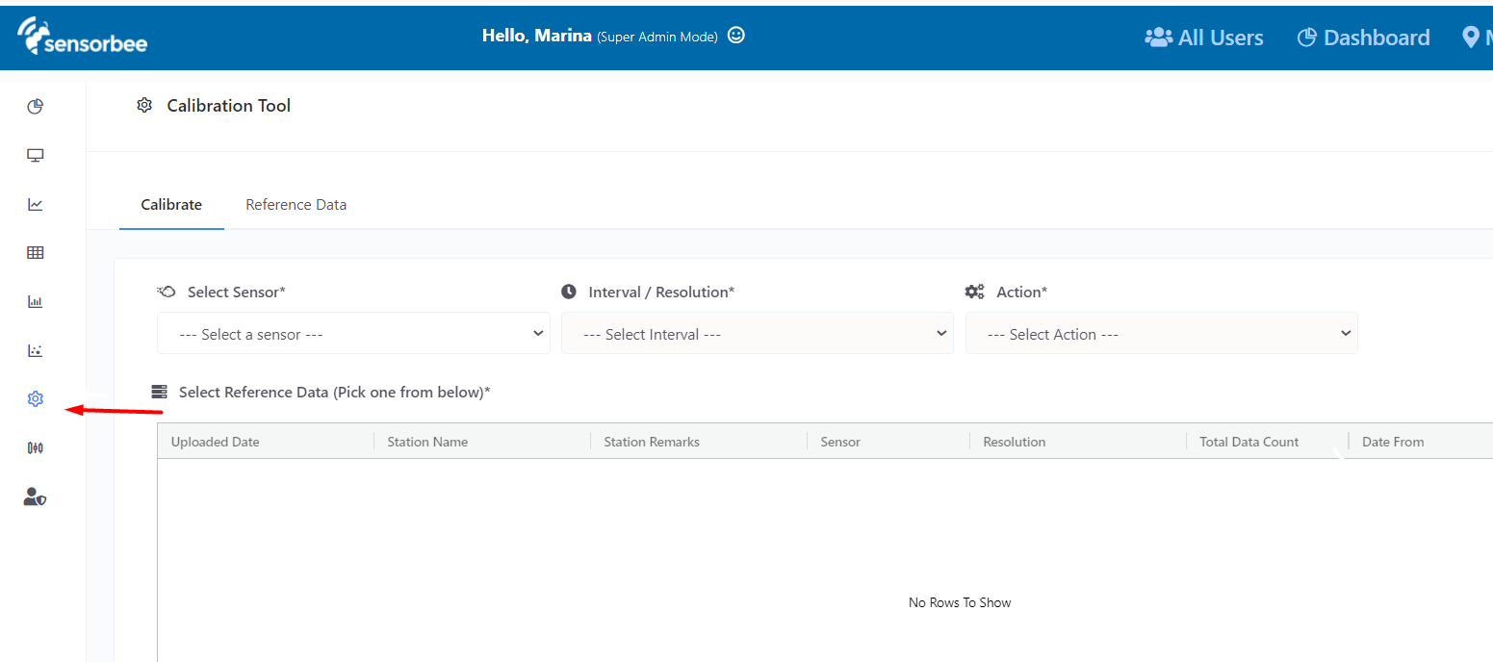Screen dimensions: 1493x662
Task: Click the calibration gear sidebar icon
Action: 36,398
